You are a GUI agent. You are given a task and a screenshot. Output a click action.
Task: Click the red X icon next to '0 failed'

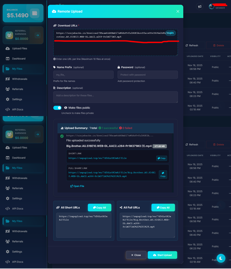[121, 128]
